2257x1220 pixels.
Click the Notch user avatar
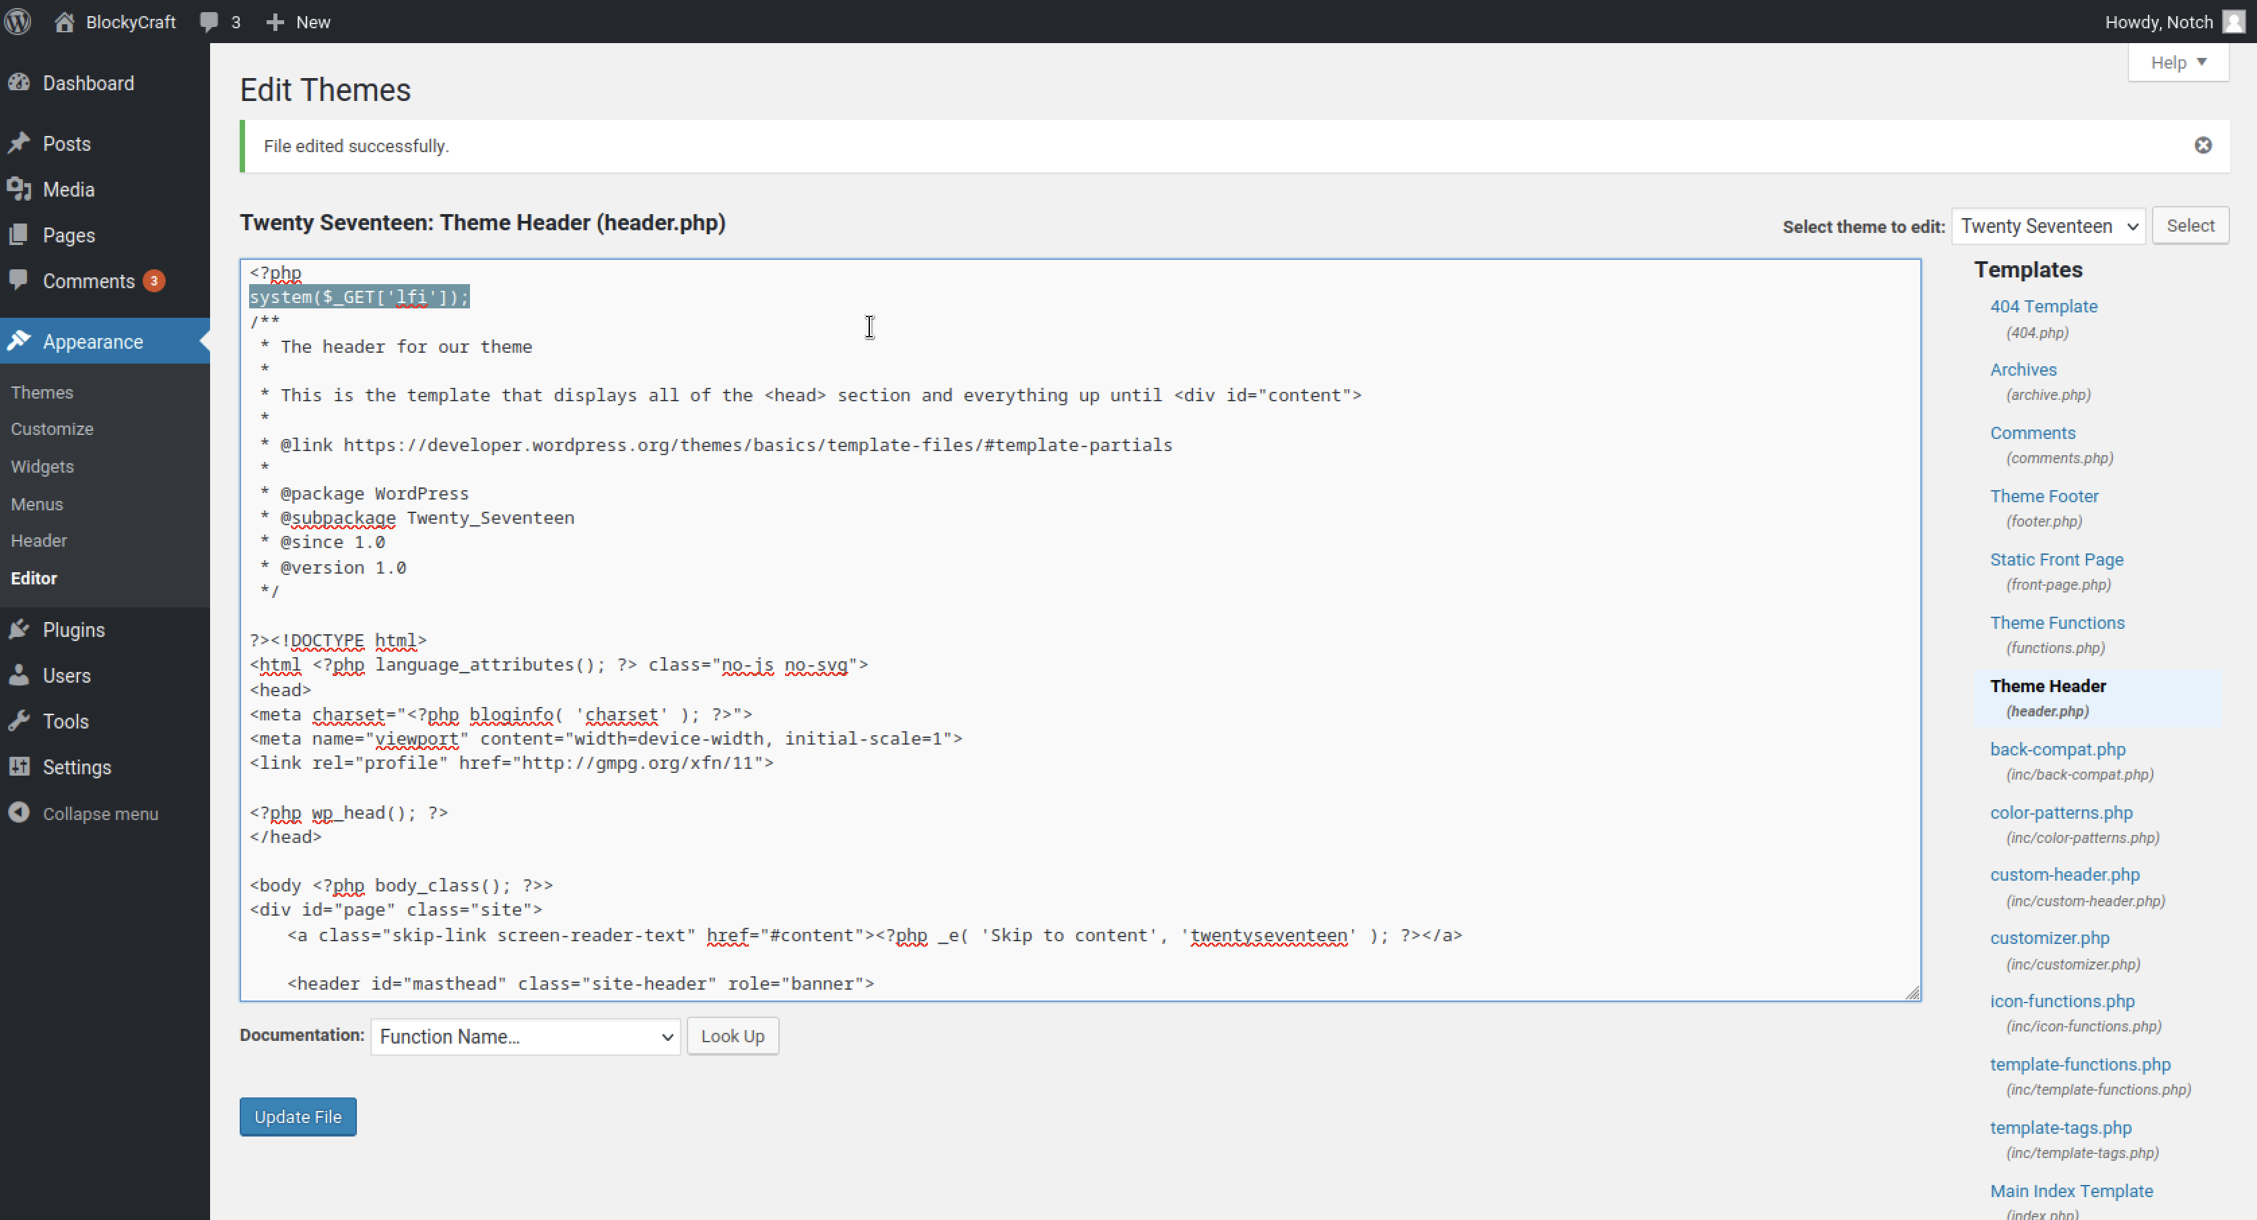click(2234, 22)
